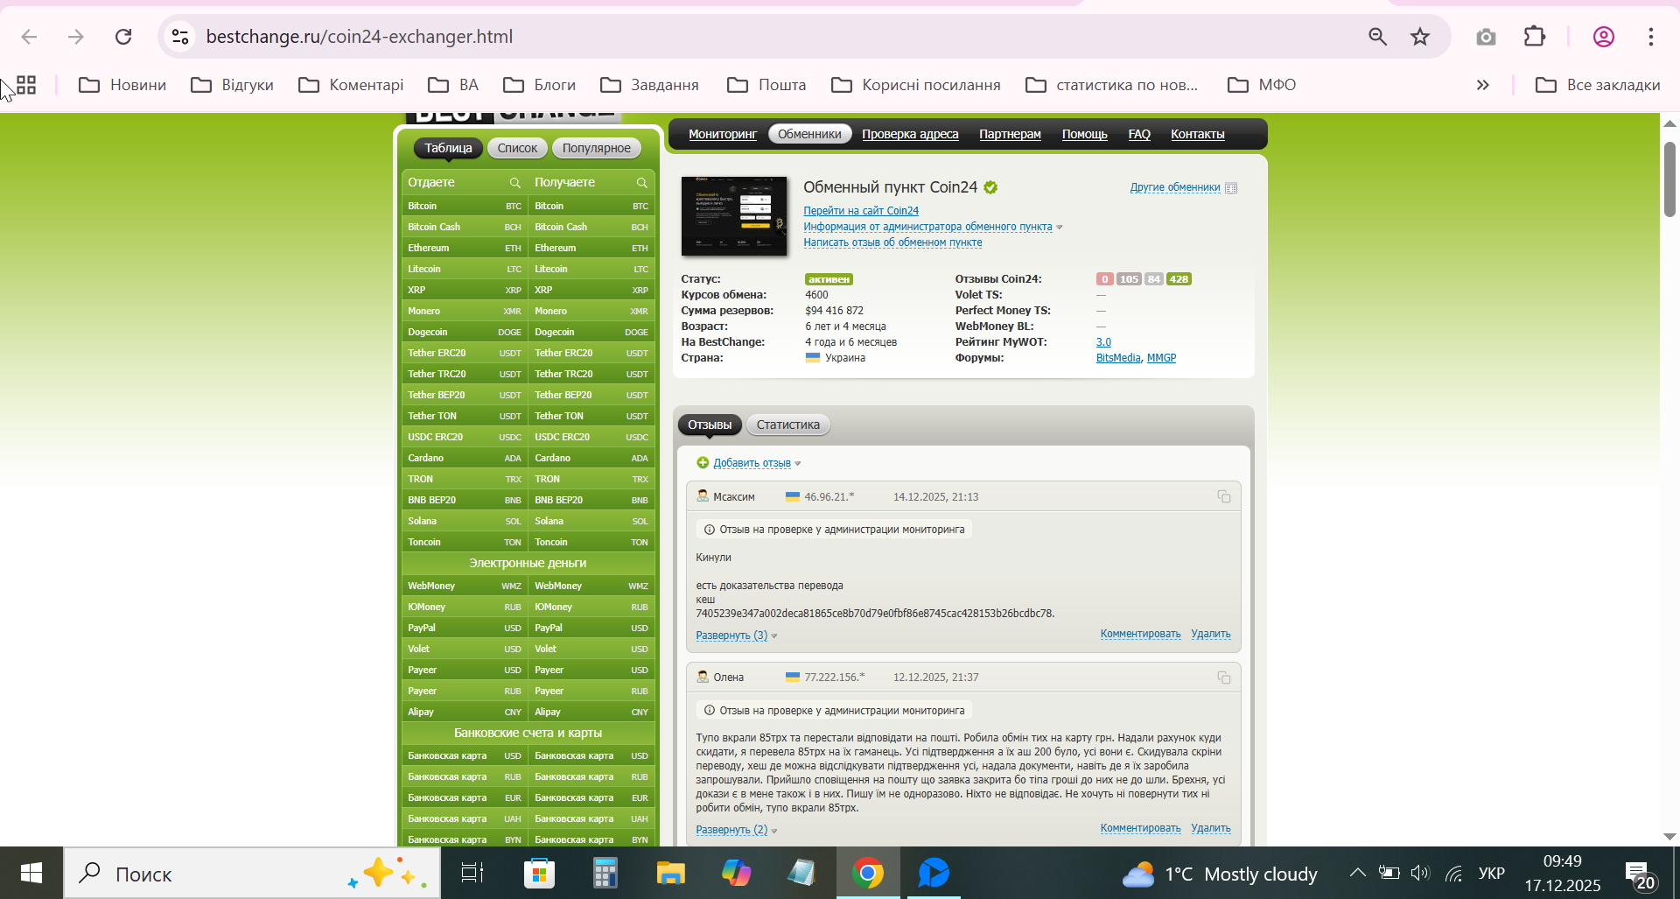
Task: Open the camera screenshot extension icon
Action: 1486,37
